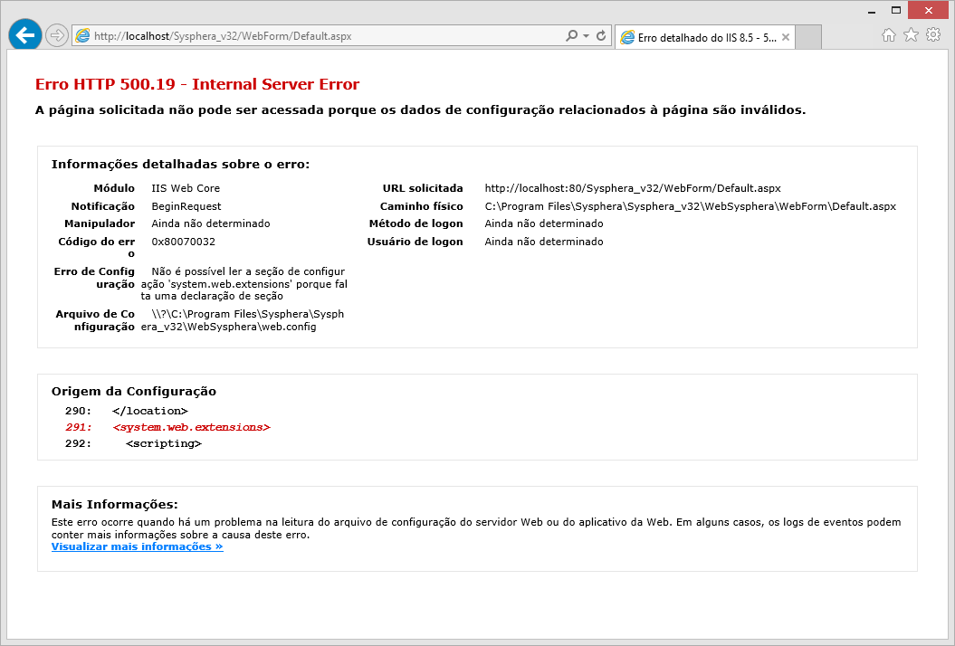Click the Caminho físico file path value

[x=690, y=206]
